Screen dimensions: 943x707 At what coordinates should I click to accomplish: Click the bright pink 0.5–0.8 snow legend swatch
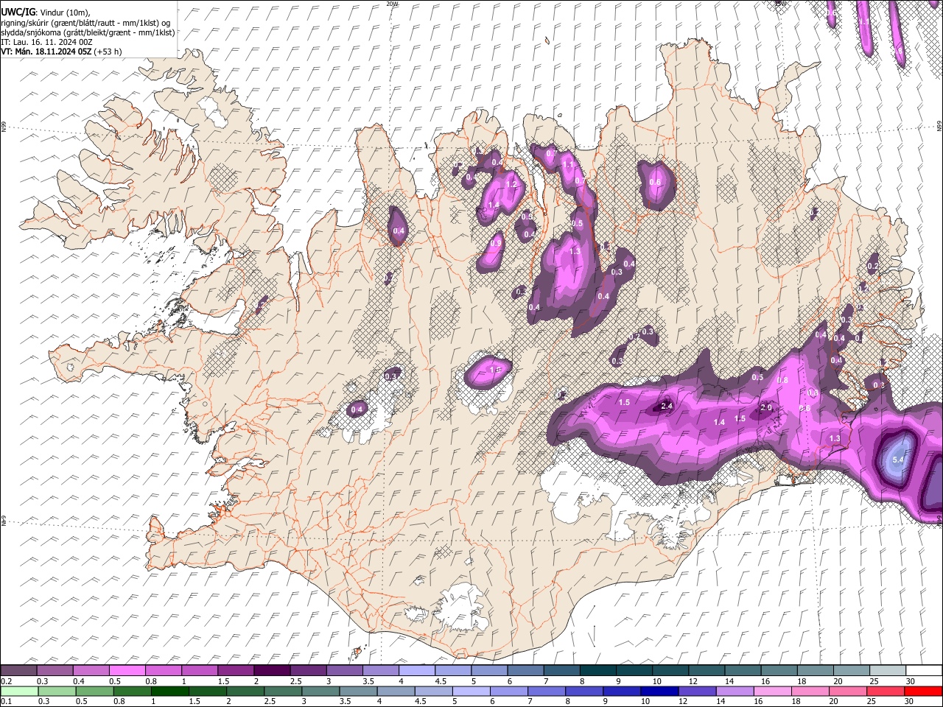(127, 671)
